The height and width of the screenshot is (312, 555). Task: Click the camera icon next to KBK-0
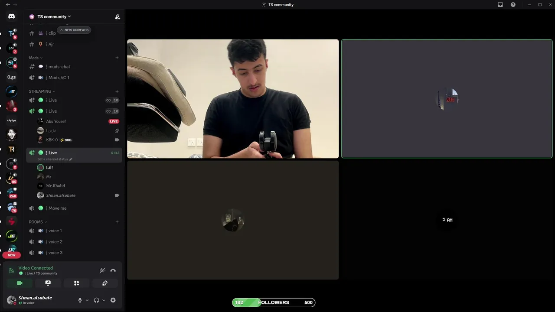pyautogui.click(x=117, y=140)
